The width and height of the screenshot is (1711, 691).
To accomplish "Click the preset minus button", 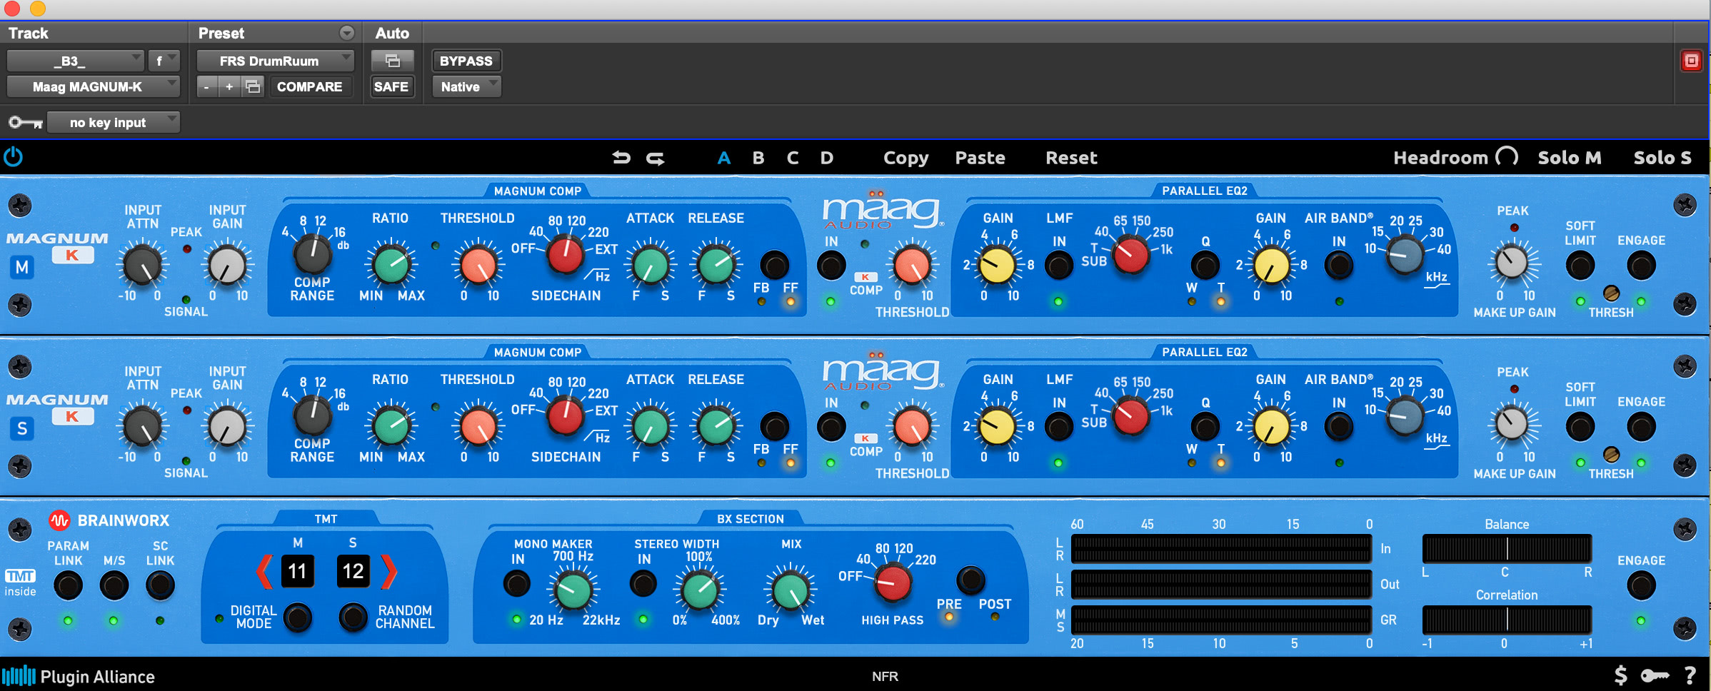I will point(206,87).
